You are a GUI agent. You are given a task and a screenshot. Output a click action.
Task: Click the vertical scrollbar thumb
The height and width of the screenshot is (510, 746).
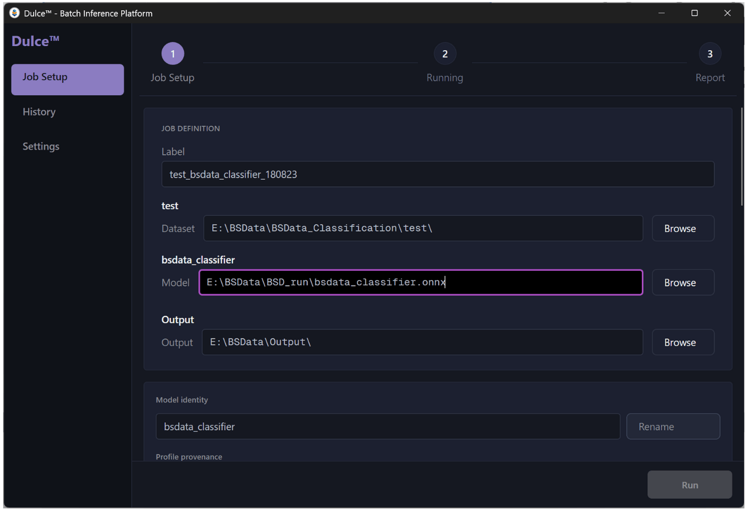[742, 157]
